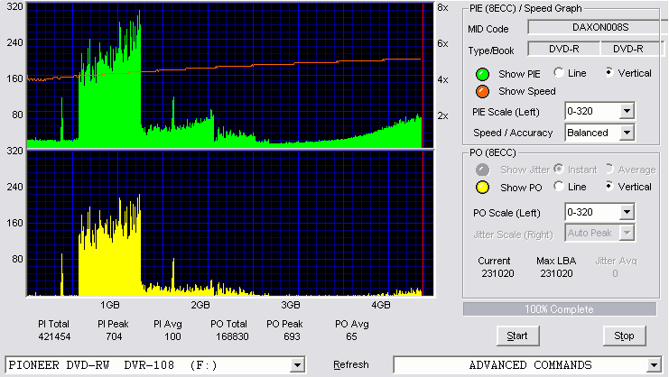Open the Speed / Accuracy Balanced dropdown
The height and width of the screenshot is (377, 669).
[627, 133]
